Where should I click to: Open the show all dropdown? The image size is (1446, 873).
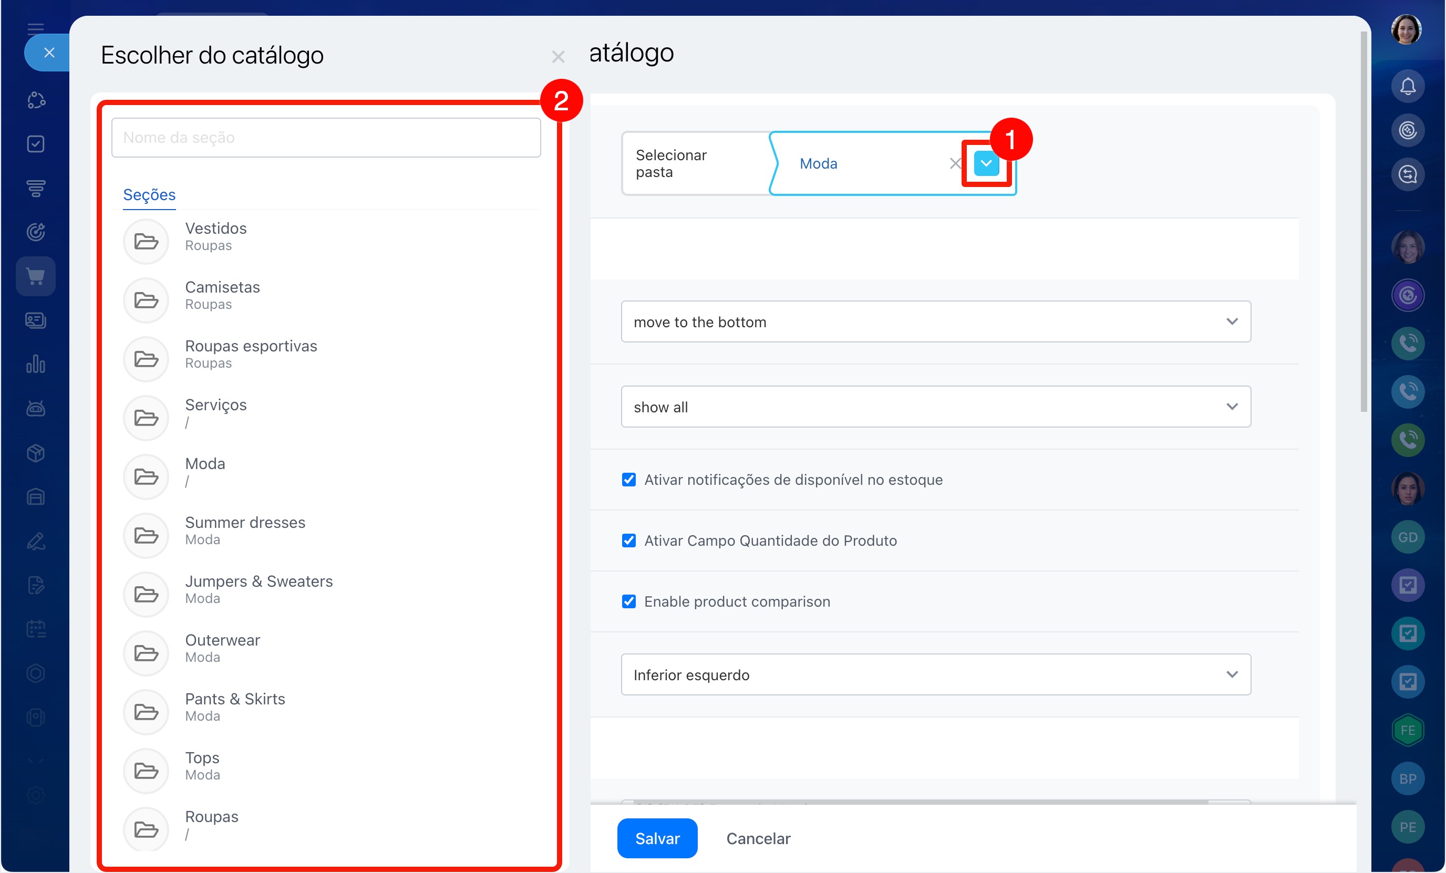tap(935, 407)
